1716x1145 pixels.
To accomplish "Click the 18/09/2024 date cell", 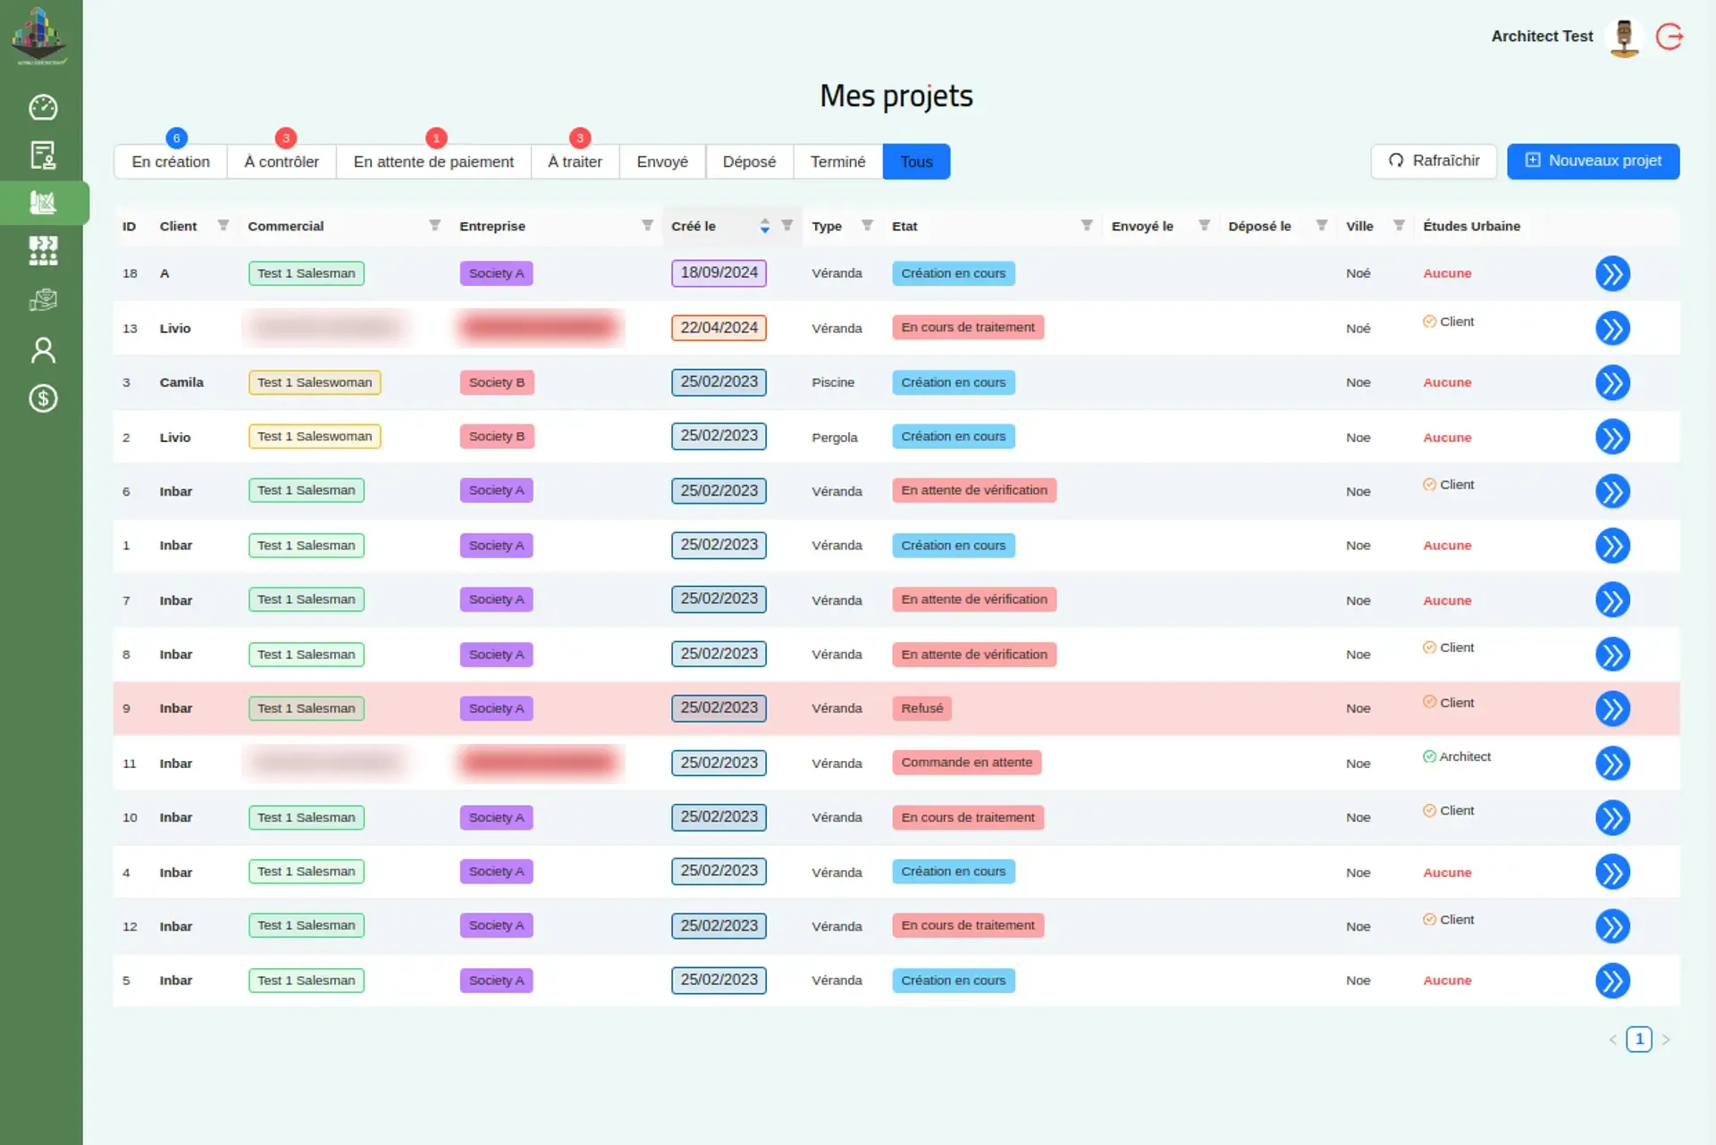I will click(719, 272).
